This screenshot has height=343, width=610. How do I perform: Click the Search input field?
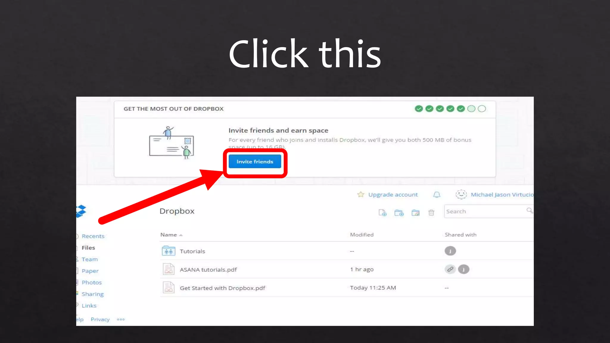(x=484, y=211)
